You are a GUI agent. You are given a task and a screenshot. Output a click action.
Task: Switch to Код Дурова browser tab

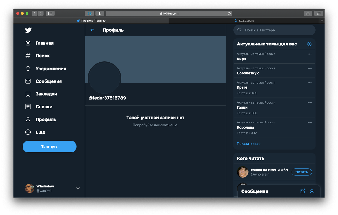coord(244,20)
